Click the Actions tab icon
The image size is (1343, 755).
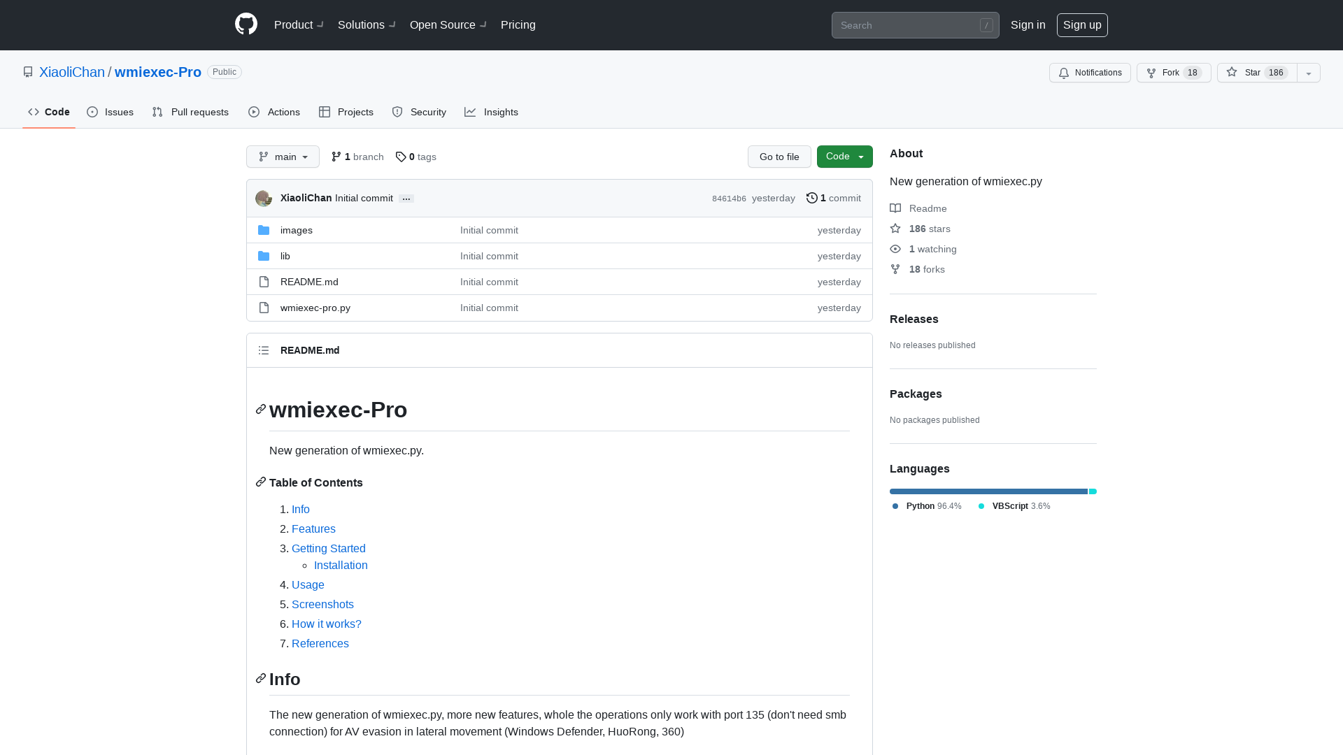click(x=255, y=112)
